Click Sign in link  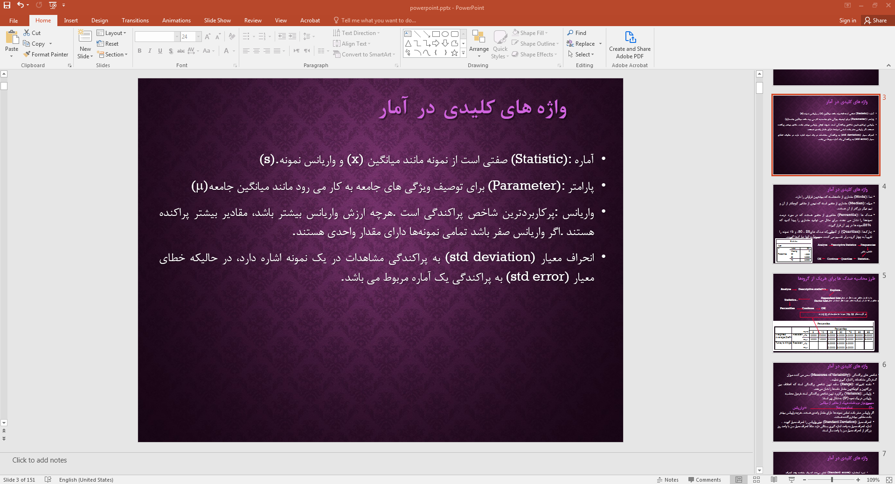pos(847,21)
